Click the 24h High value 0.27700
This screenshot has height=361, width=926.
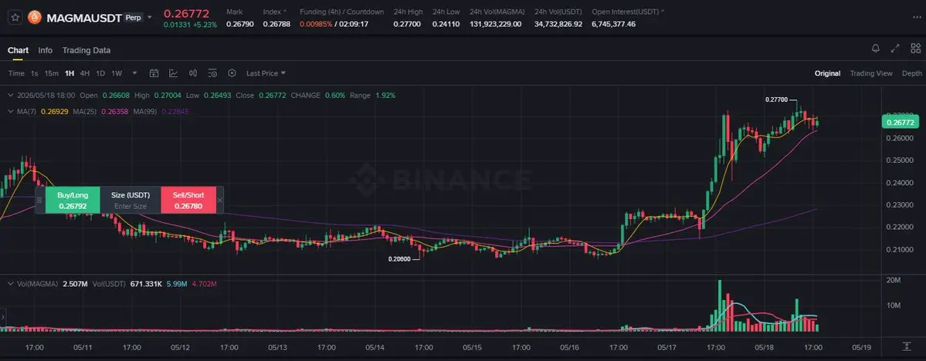(x=406, y=24)
